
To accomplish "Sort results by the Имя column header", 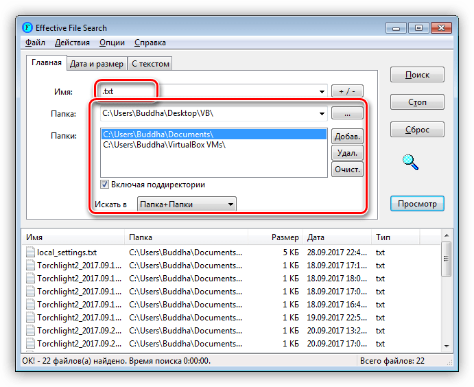I will pyautogui.click(x=73, y=237).
